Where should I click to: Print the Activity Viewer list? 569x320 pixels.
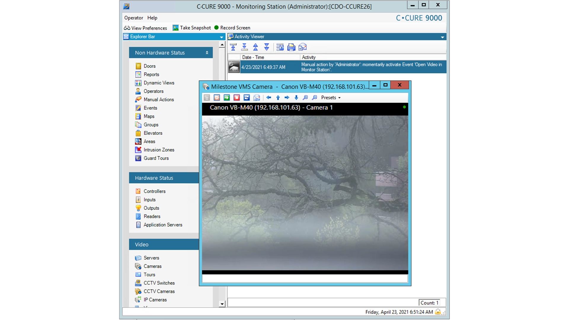pyautogui.click(x=291, y=47)
